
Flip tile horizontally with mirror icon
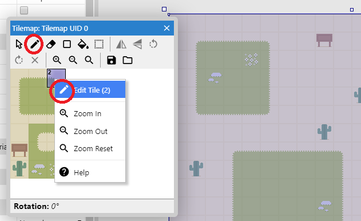(121, 44)
